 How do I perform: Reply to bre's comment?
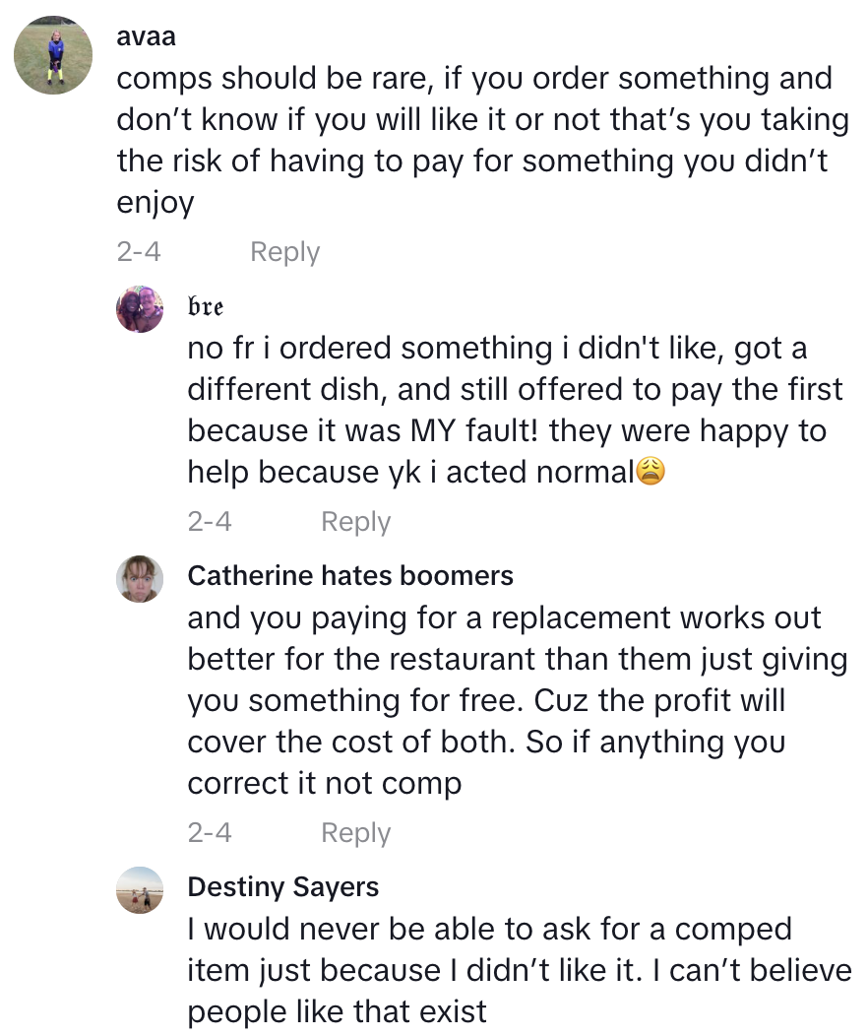[x=354, y=522]
